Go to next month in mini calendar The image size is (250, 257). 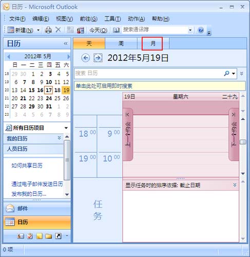tap(69, 57)
